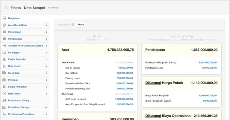Click the Ubah Nama link
The width and height of the screenshot is (230, 120).
click(x=52, y=7)
